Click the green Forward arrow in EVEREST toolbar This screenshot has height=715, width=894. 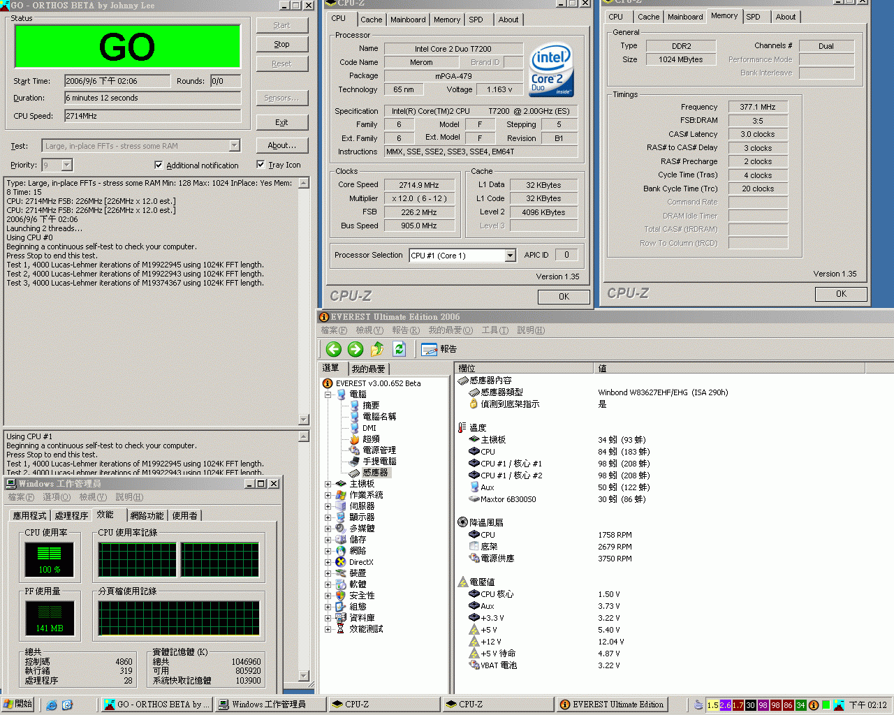356,349
